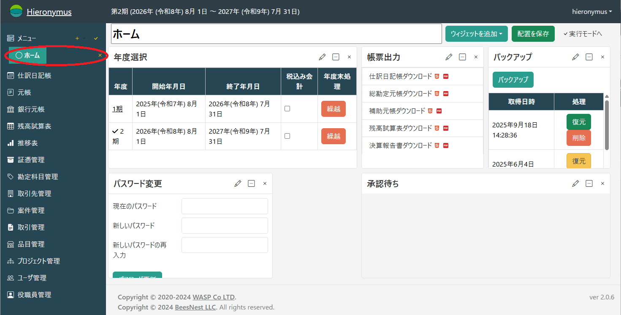This screenshot has width=621, height=315.
Task: Click pencil edit icon on 承認待ち widget
Action: [575, 183]
